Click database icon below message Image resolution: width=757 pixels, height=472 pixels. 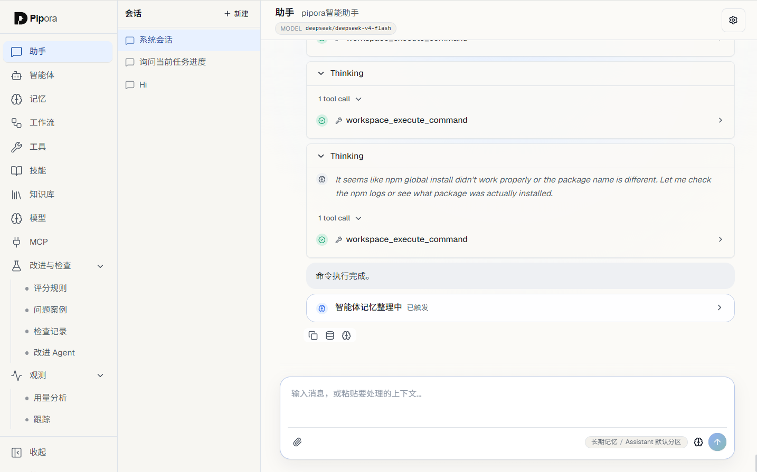point(330,335)
